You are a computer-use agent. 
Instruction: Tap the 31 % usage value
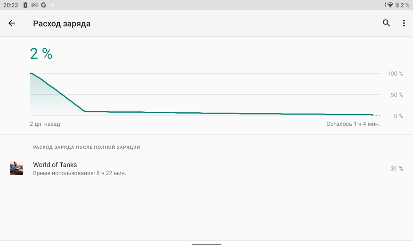(x=397, y=169)
